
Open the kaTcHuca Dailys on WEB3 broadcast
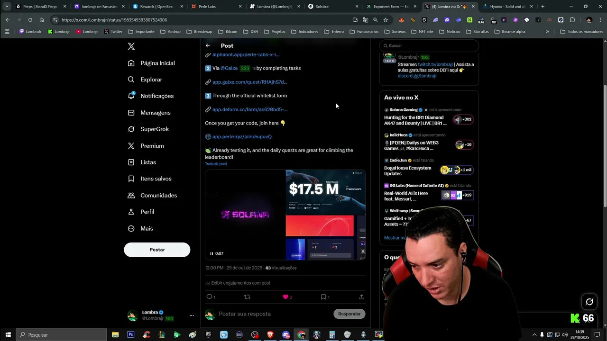[x=429, y=142]
